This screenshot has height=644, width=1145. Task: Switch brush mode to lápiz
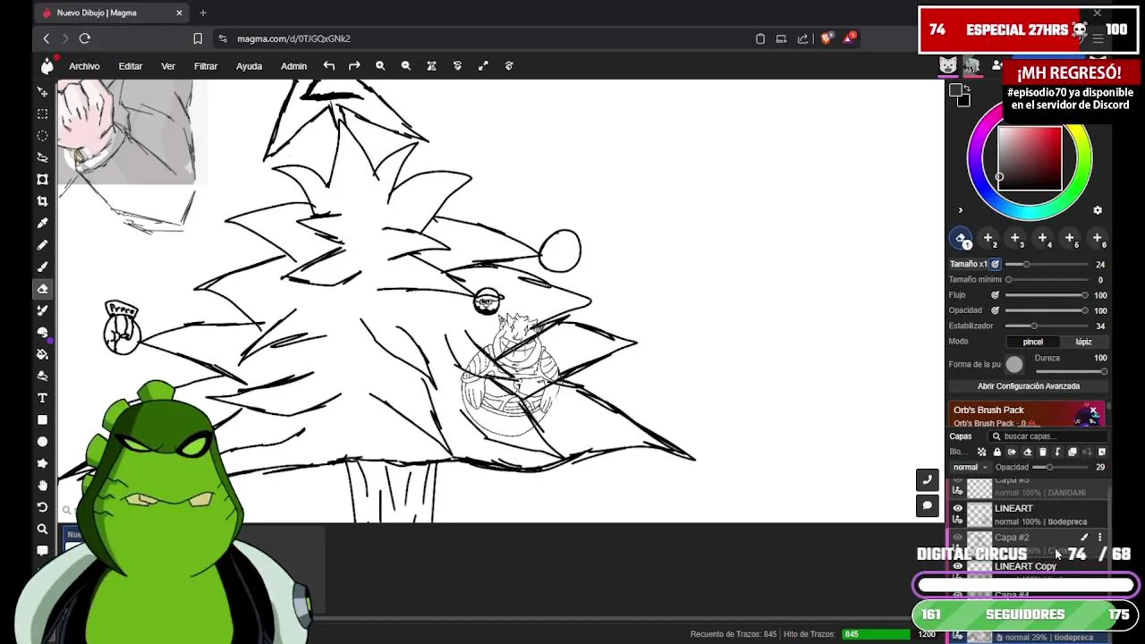pos(1083,342)
